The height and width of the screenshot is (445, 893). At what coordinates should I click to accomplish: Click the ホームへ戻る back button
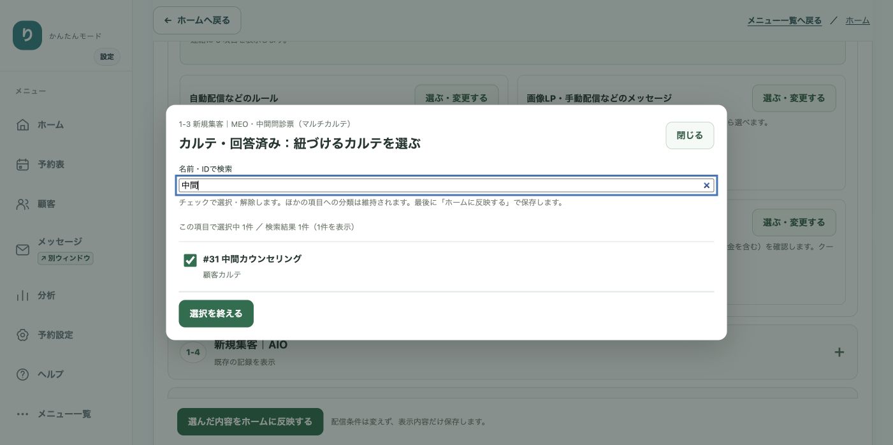(x=197, y=20)
